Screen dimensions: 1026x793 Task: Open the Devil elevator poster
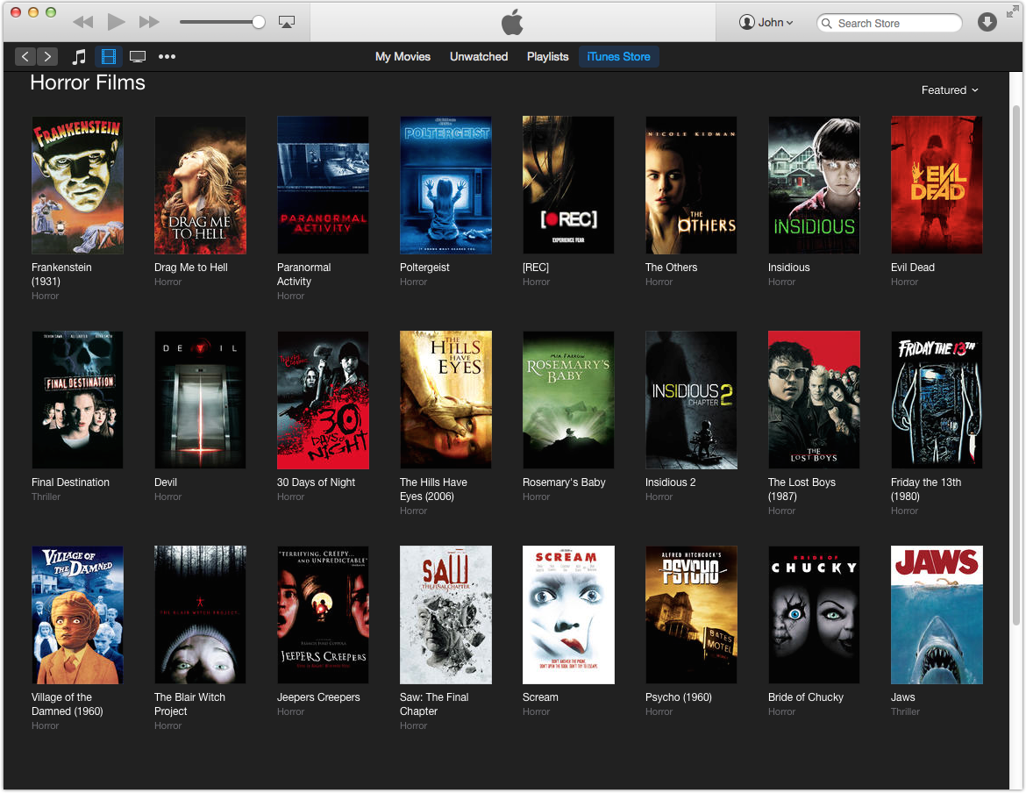pyautogui.click(x=200, y=400)
